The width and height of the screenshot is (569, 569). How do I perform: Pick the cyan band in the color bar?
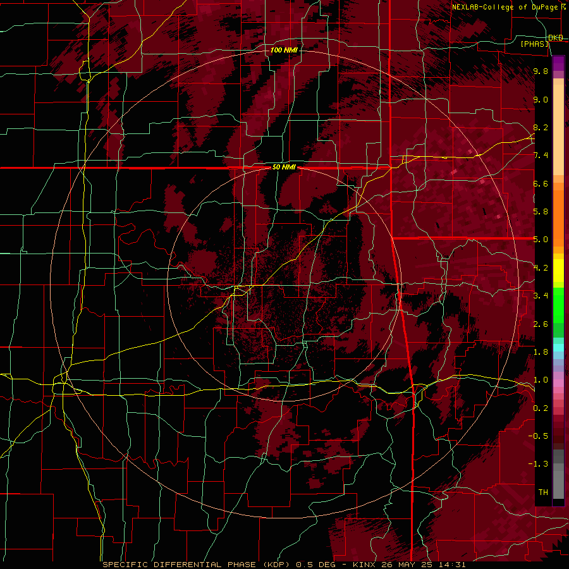(558, 348)
